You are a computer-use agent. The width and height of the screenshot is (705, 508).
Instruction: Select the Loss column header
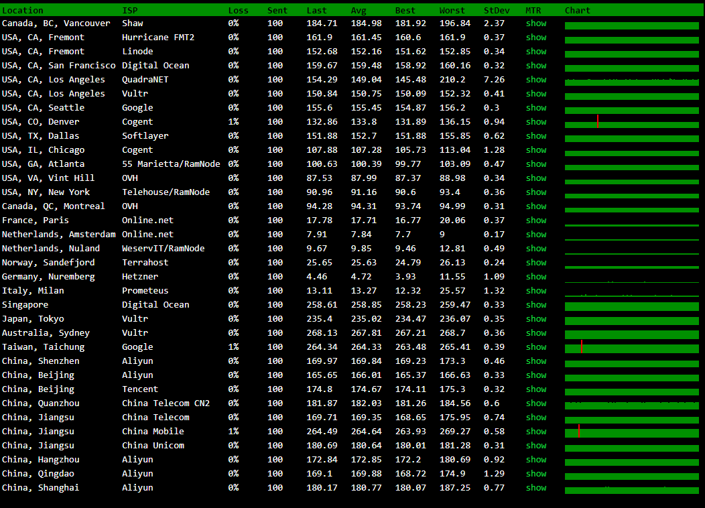tap(238, 10)
